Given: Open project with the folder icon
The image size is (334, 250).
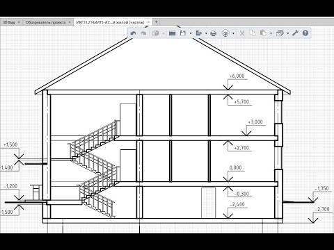Looking at the screenshot, I should [172, 33].
